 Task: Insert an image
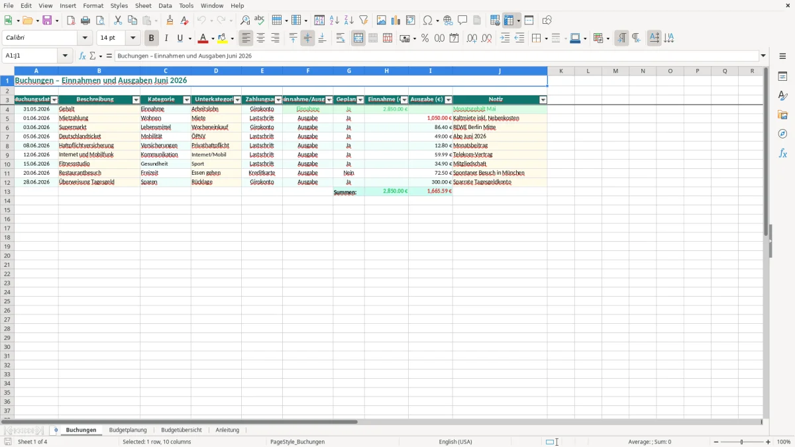point(382,21)
